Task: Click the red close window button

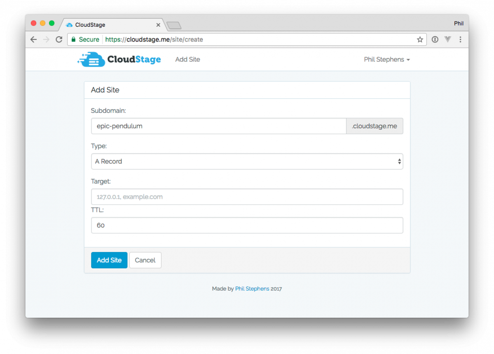Action: 34,23
